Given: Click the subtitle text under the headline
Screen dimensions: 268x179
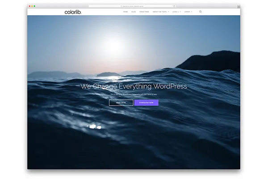Looking at the screenshot, I should point(134,94).
